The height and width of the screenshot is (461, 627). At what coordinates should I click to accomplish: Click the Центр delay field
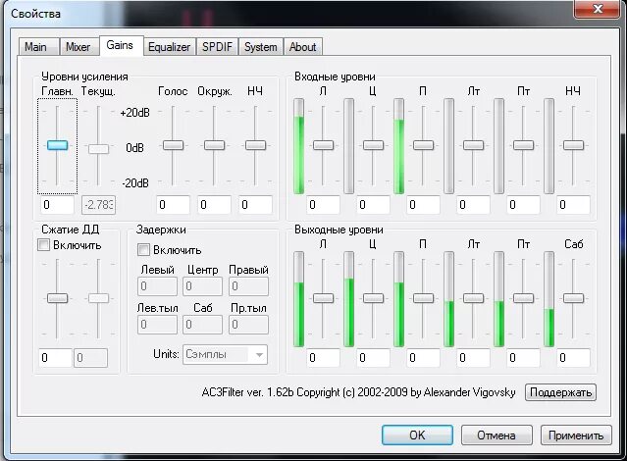(x=203, y=286)
